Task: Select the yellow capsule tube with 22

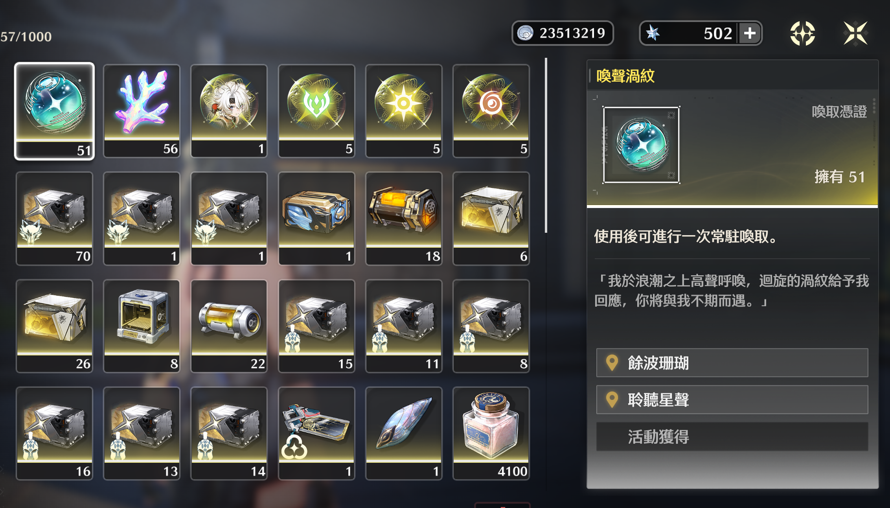Action: 229,326
